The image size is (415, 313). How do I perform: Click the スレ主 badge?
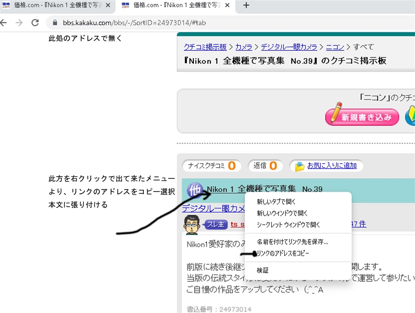pyautogui.click(x=215, y=224)
